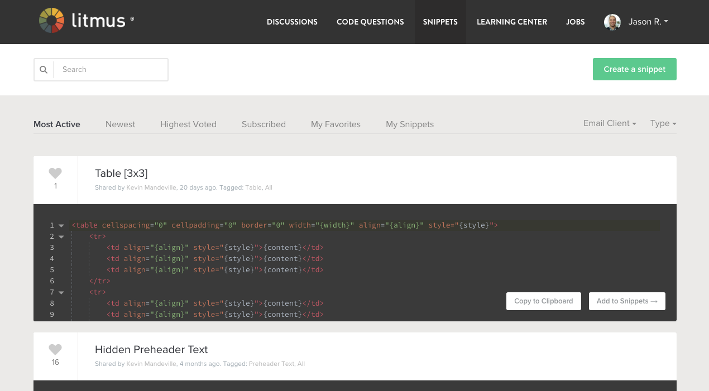709x391 pixels.
Task: Select the Highest Voted tab
Action: [188, 124]
